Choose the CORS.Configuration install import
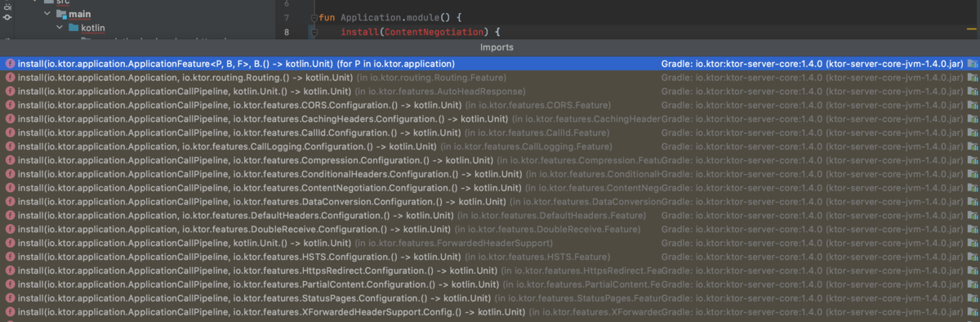The height and width of the screenshot is (322, 980). [490, 105]
